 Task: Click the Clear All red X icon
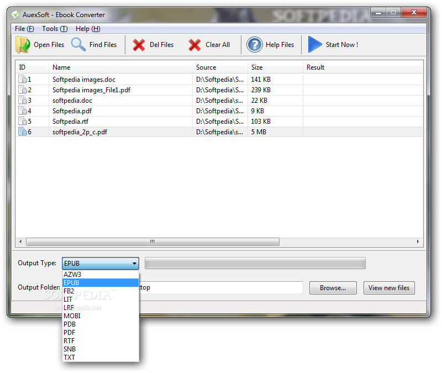tap(194, 45)
